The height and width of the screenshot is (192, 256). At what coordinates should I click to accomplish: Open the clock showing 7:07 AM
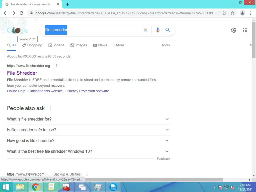point(245,187)
